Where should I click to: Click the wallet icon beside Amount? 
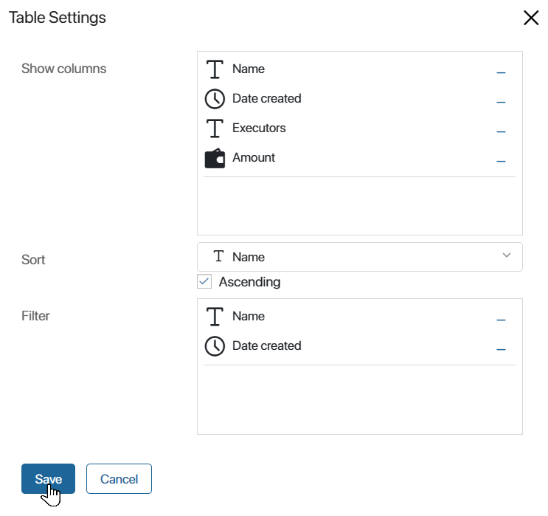[x=215, y=158]
